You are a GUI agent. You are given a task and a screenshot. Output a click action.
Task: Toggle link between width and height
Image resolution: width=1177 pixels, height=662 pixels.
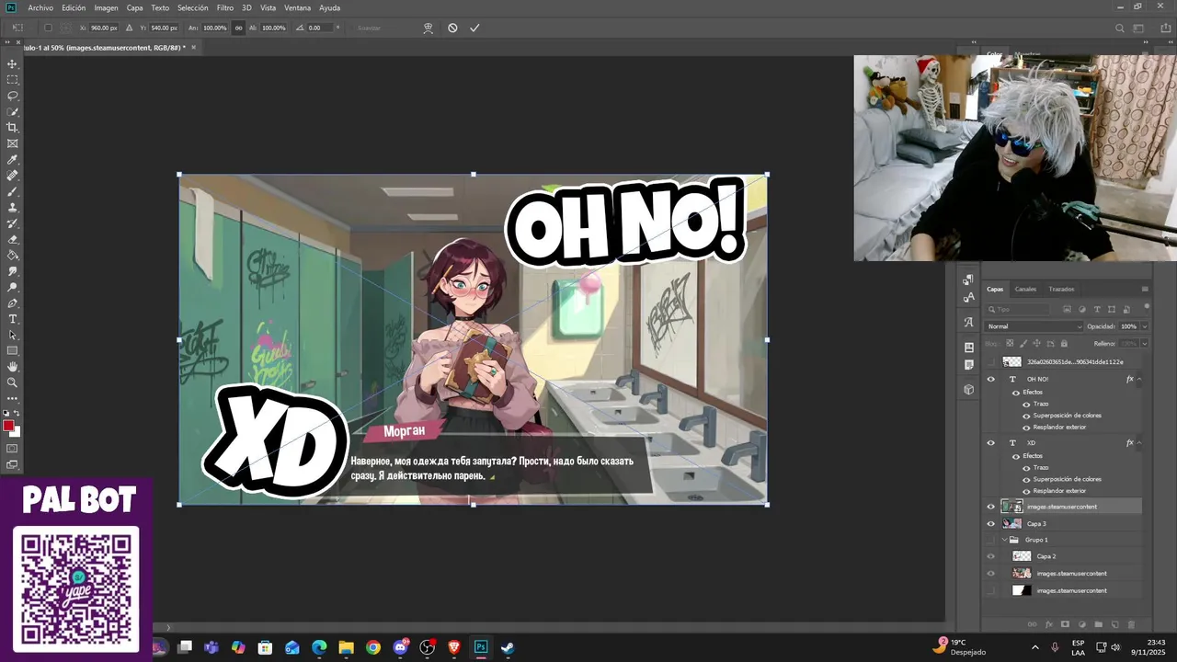click(x=239, y=28)
